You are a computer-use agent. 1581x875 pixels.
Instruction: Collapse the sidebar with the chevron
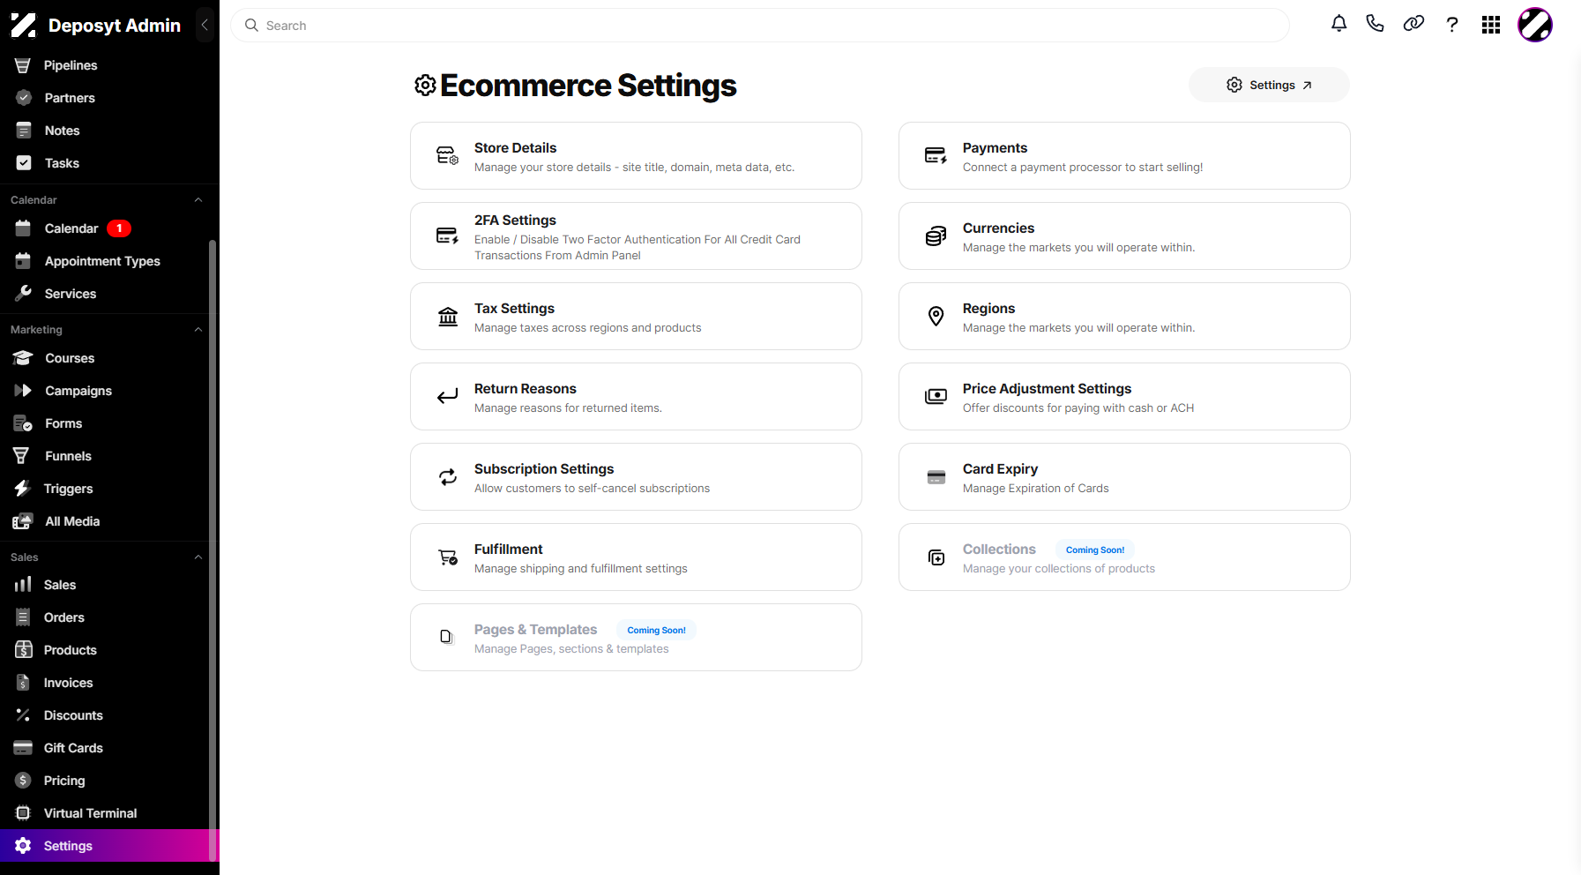point(205,25)
